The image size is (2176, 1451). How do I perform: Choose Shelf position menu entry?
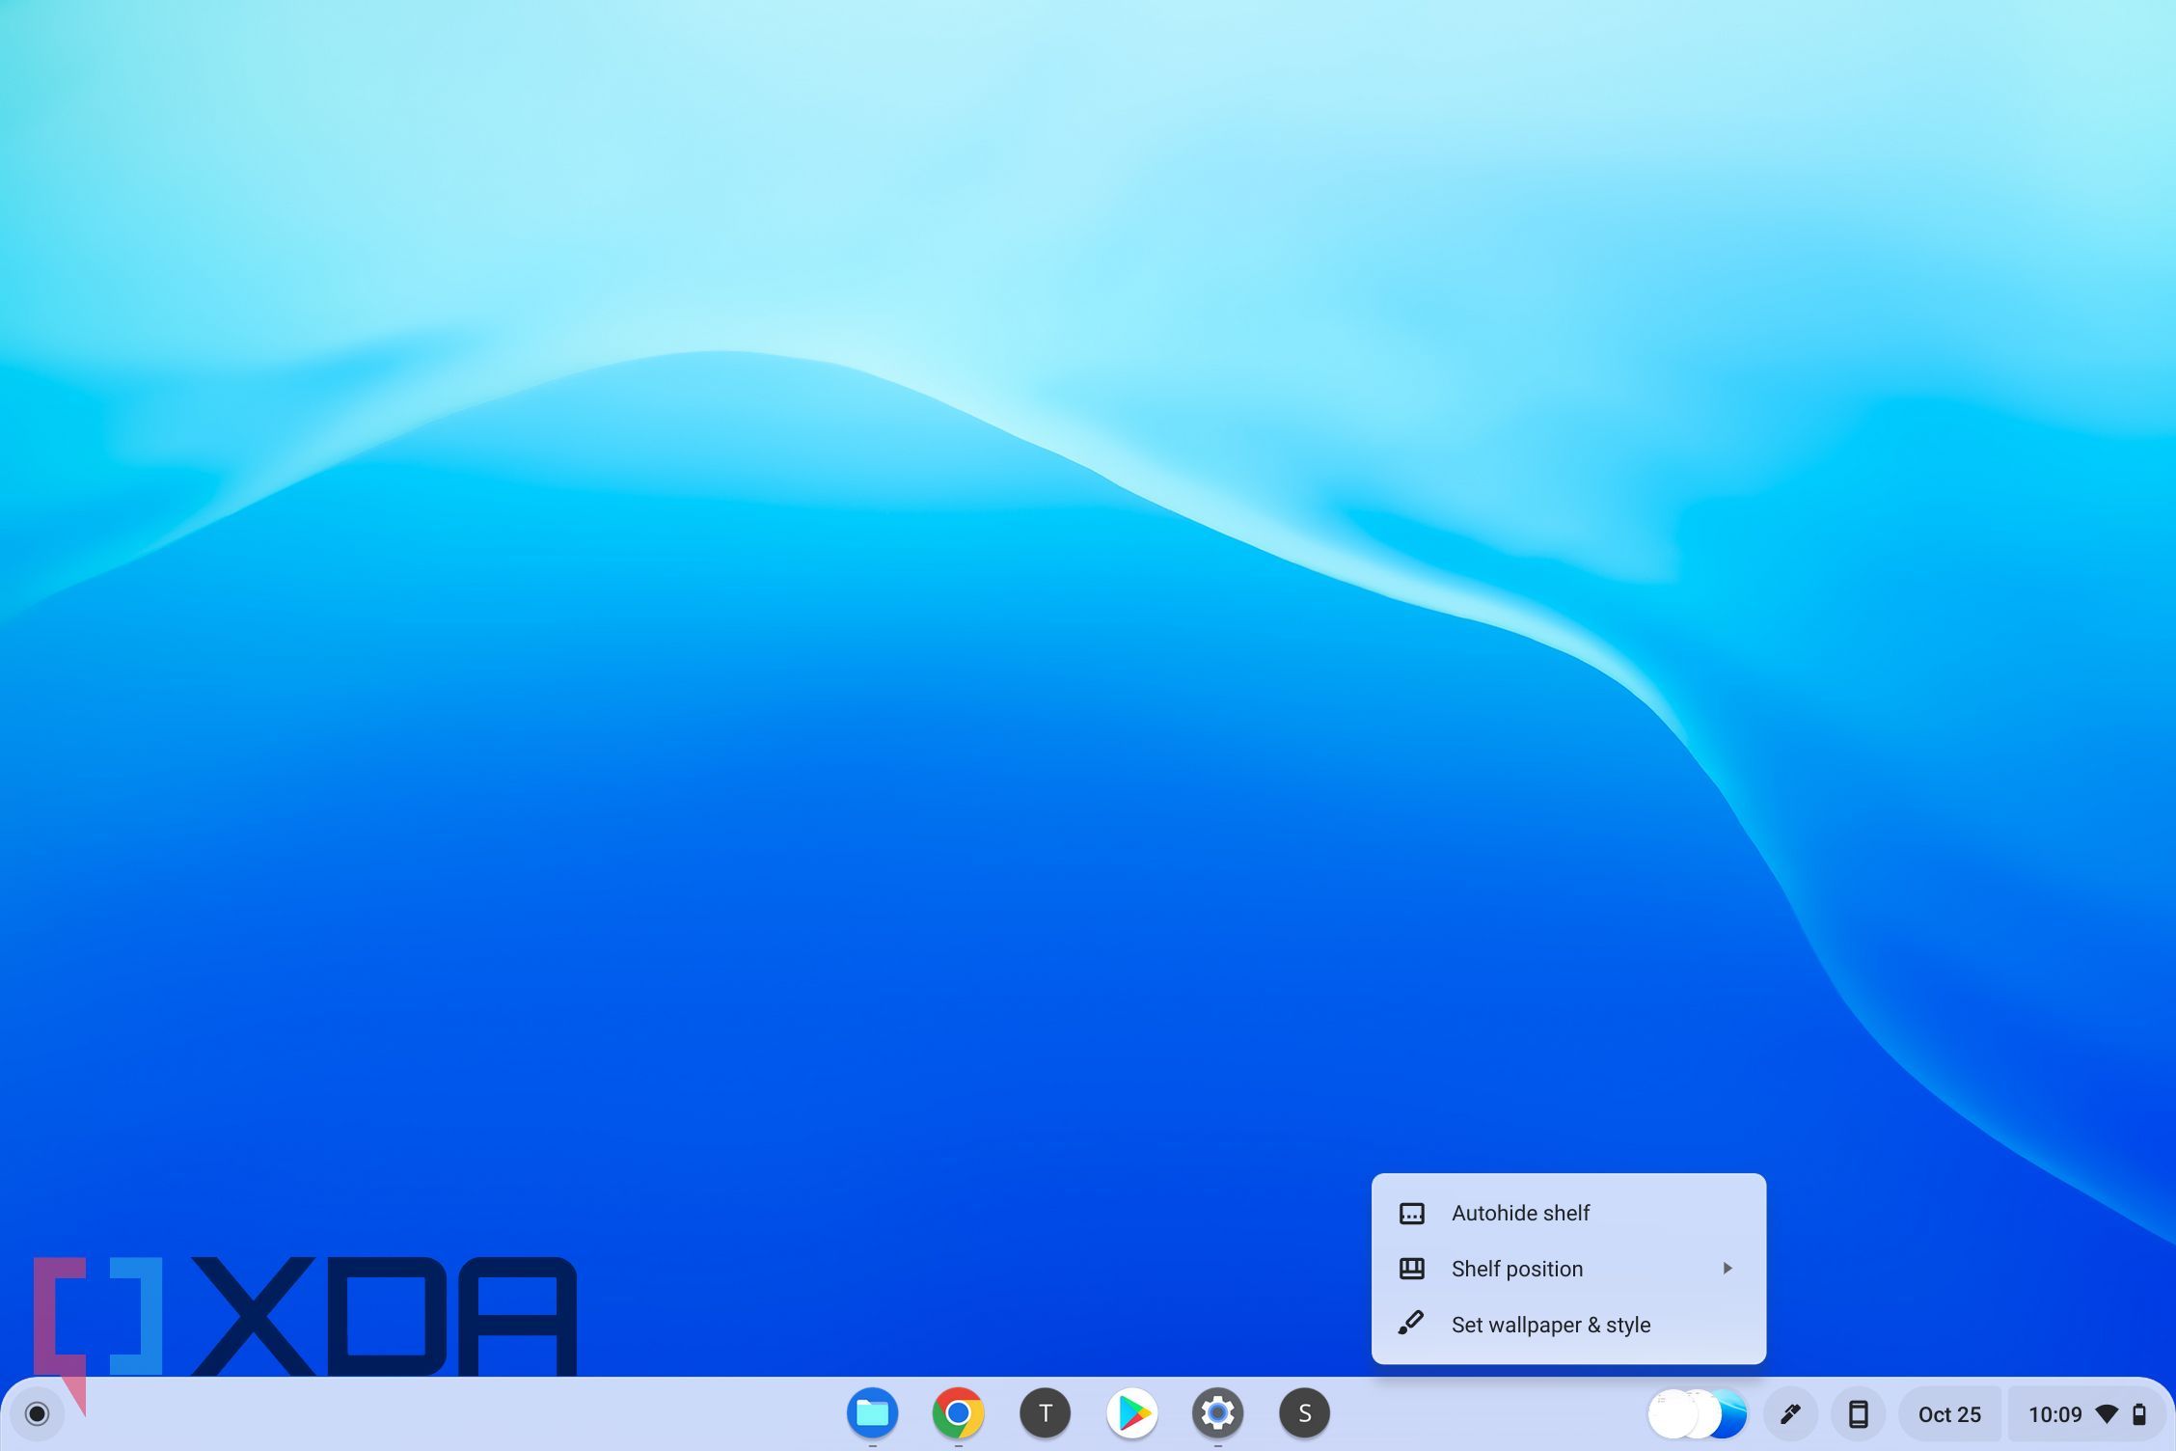[x=1517, y=1269]
